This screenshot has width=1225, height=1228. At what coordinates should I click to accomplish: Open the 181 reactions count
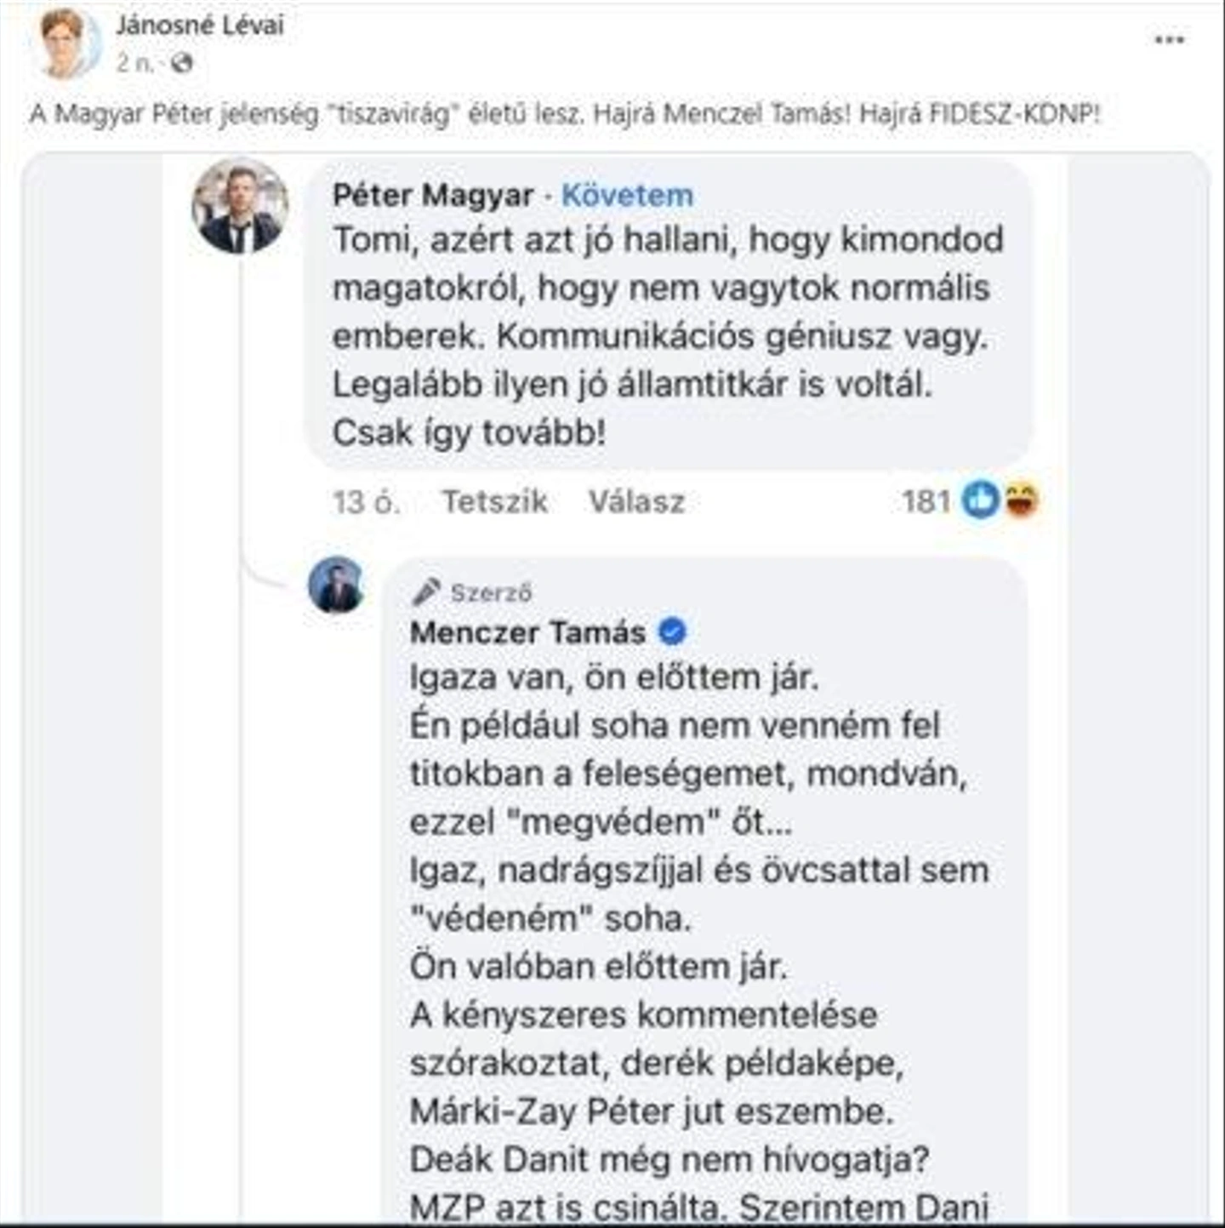926,501
